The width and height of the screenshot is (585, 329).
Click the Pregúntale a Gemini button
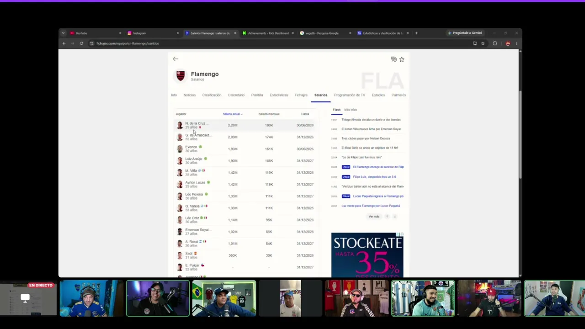pos(465,33)
